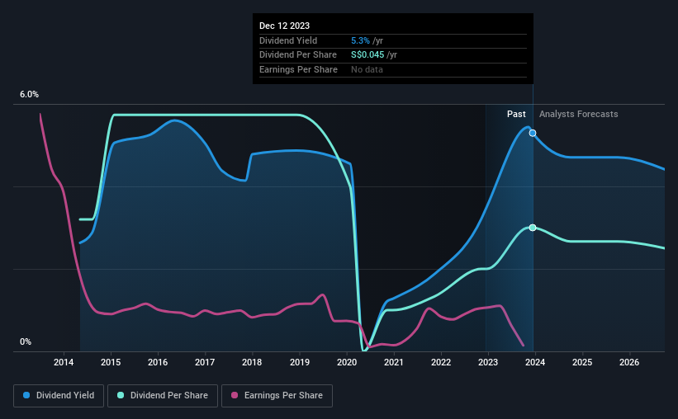This screenshot has width=678, height=419.
Task: Click the 5.3% dividend yield value in tooltip
Action: (x=360, y=40)
